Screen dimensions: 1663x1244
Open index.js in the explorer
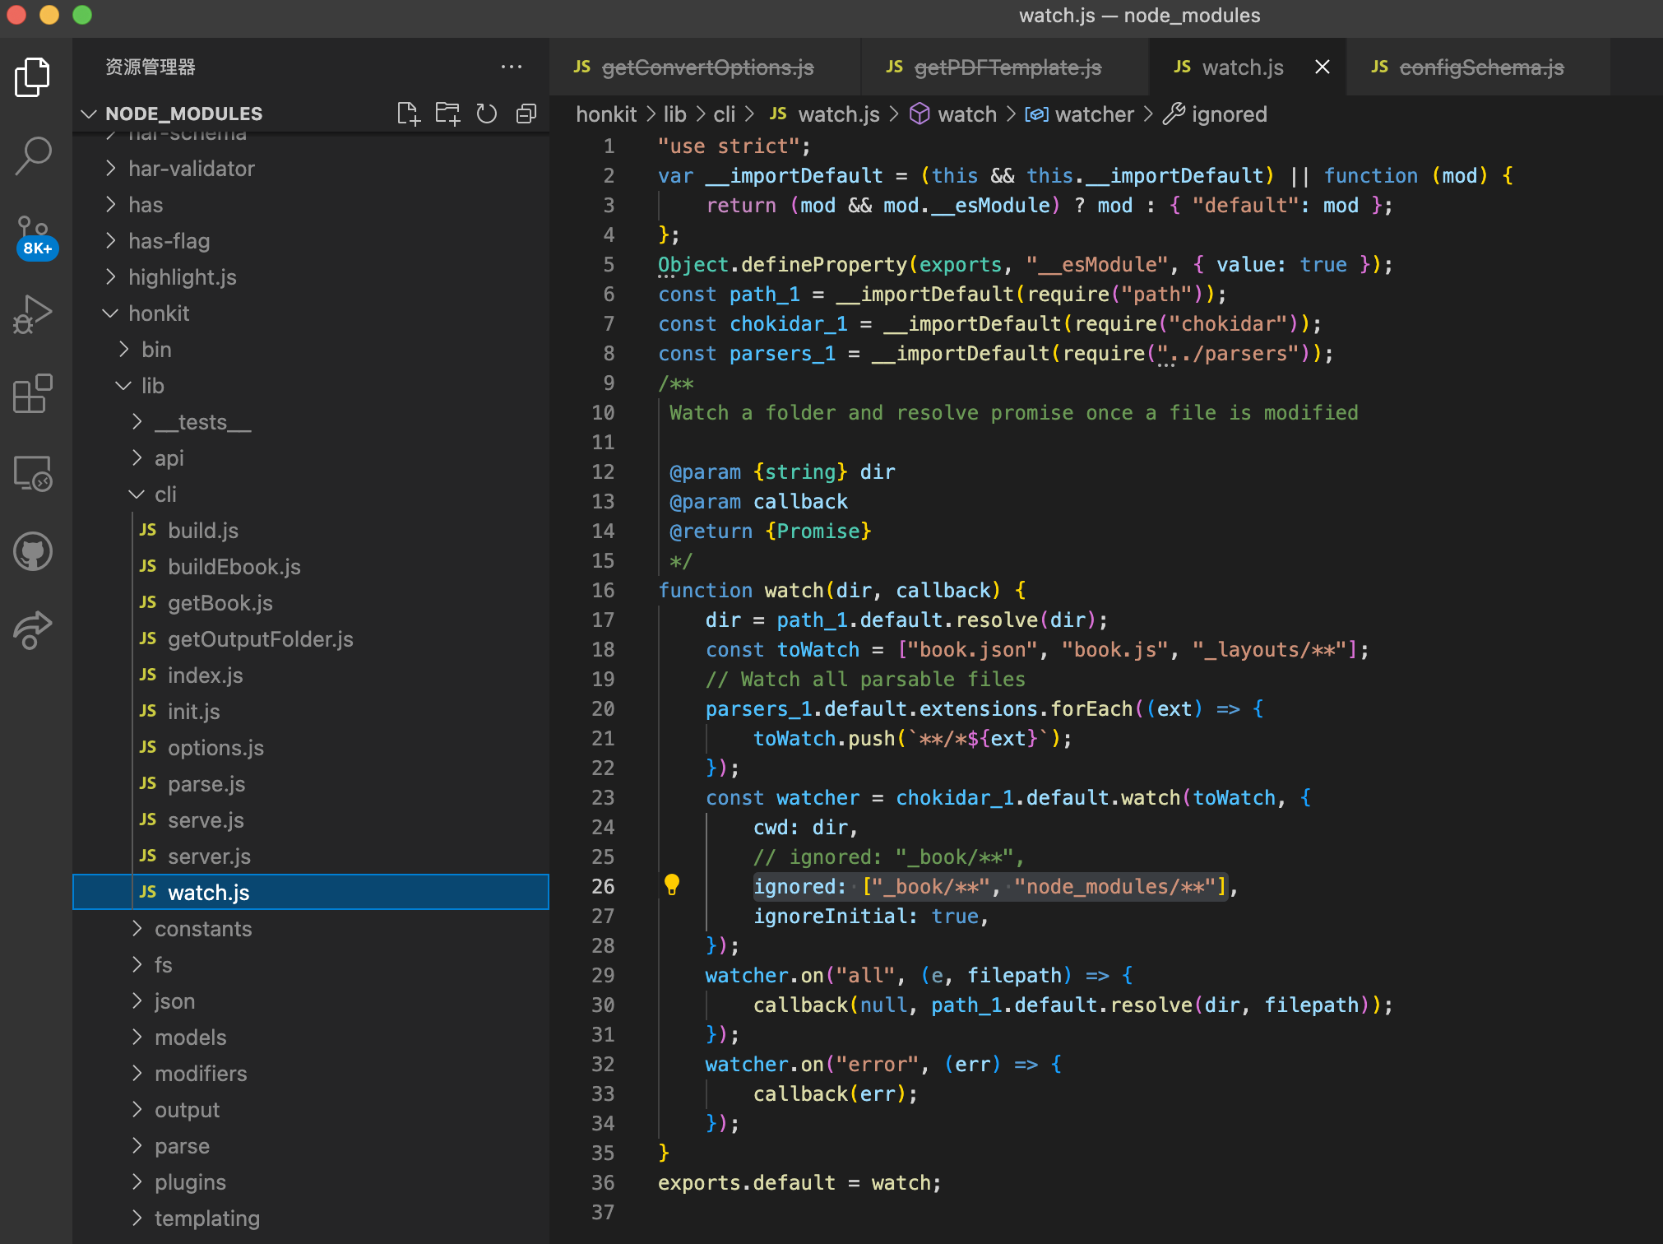tap(311, 675)
